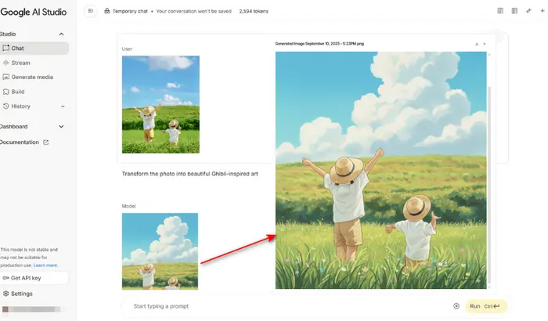Click the Stream waveform icon in sidebar

click(x=6, y=63)
